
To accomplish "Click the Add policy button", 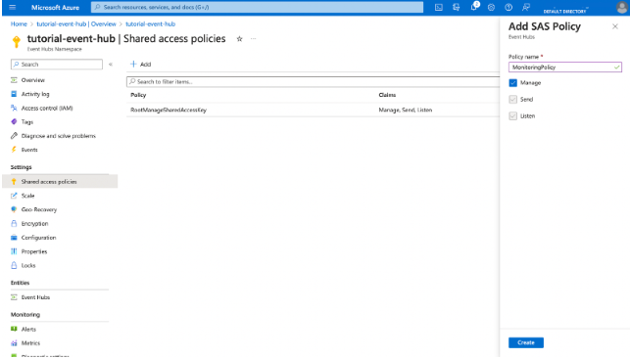I will point(141,65).
